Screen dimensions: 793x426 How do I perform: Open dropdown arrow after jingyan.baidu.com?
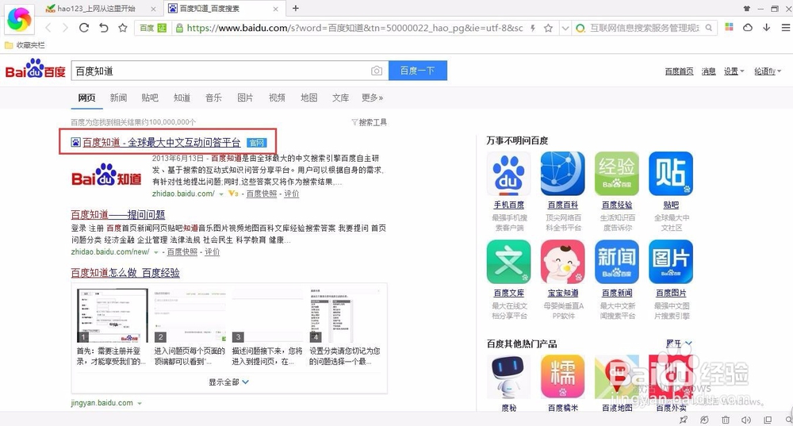140,403
